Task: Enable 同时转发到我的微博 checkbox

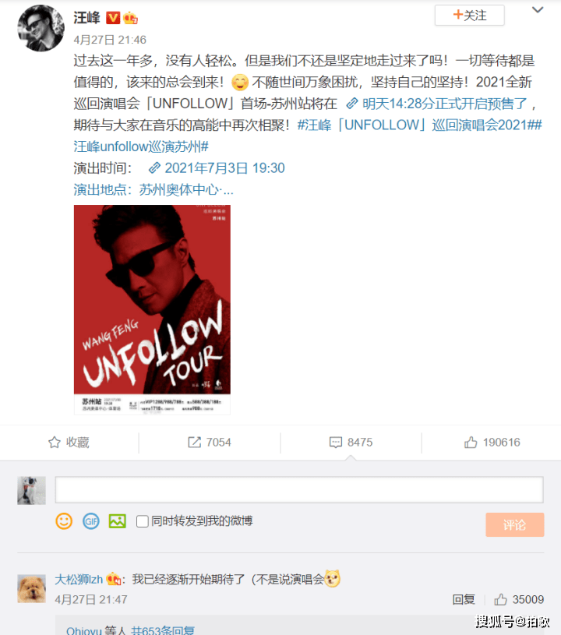Action: click(x=142, y=521)
